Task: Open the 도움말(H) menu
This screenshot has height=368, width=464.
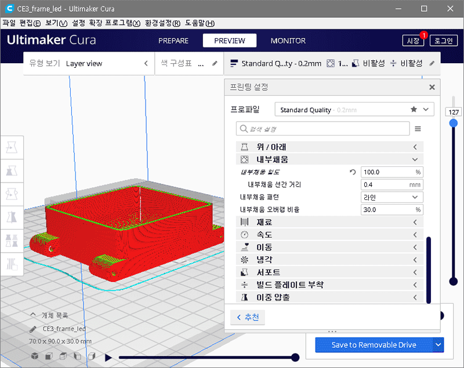Action: click(x=200, y=23)
